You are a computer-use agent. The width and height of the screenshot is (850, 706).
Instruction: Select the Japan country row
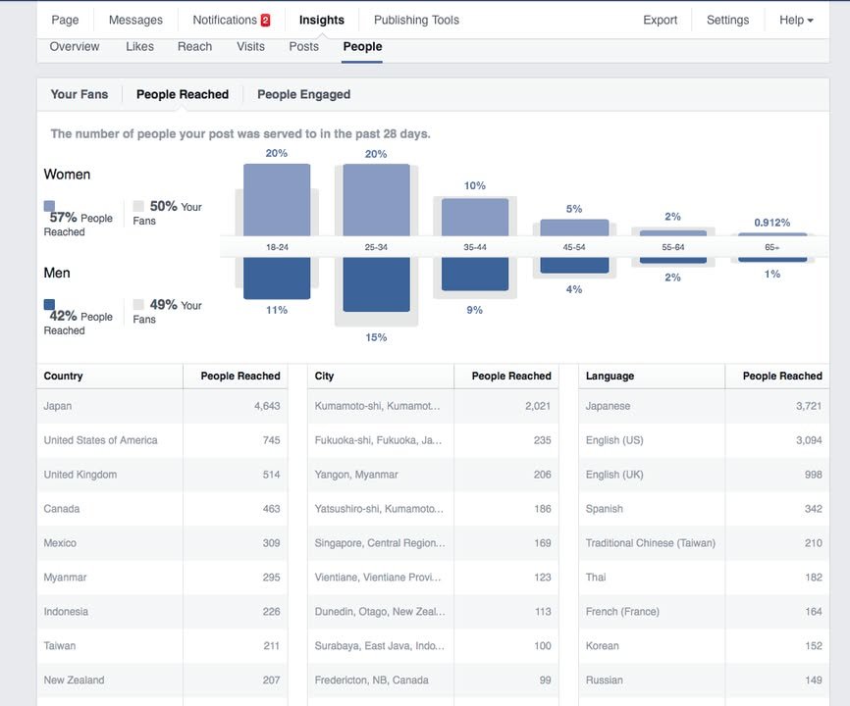point(162,406)
